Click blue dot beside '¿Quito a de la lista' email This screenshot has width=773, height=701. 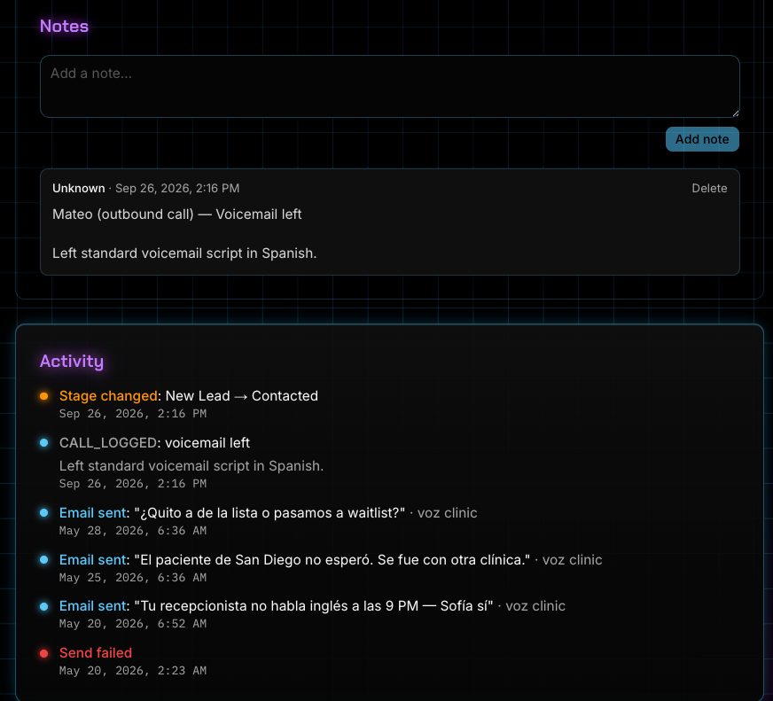point(43,513)
